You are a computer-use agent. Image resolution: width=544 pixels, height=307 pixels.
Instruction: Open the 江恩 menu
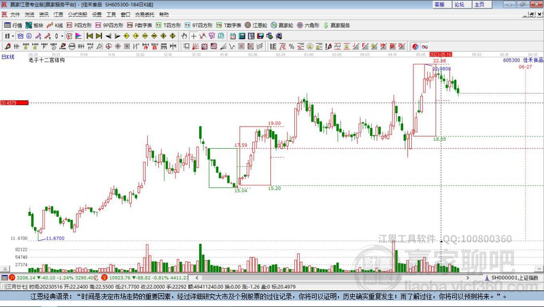58,14
